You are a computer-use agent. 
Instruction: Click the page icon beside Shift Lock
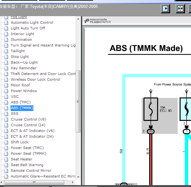point(6,142)
